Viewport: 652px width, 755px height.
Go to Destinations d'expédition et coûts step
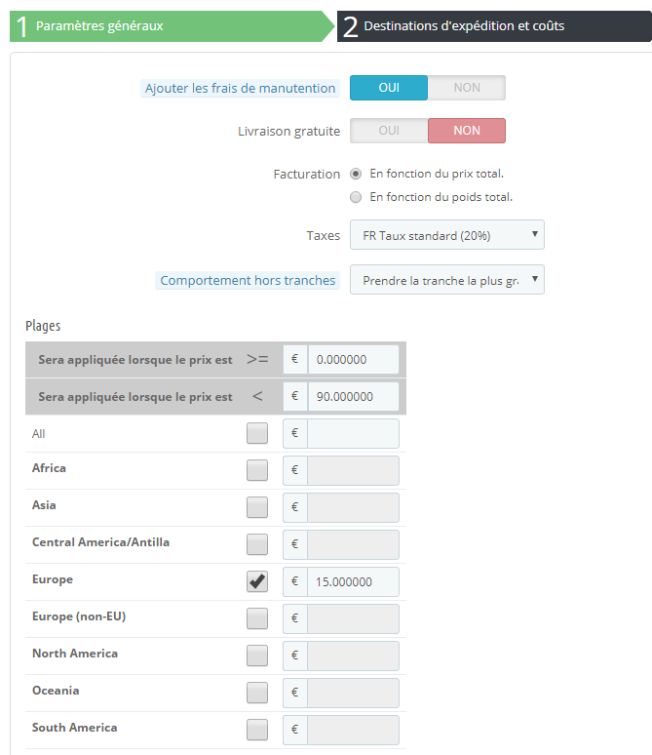tap(494, 26)
